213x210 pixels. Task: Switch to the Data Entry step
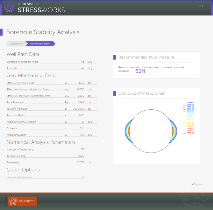tap(16, 44)
